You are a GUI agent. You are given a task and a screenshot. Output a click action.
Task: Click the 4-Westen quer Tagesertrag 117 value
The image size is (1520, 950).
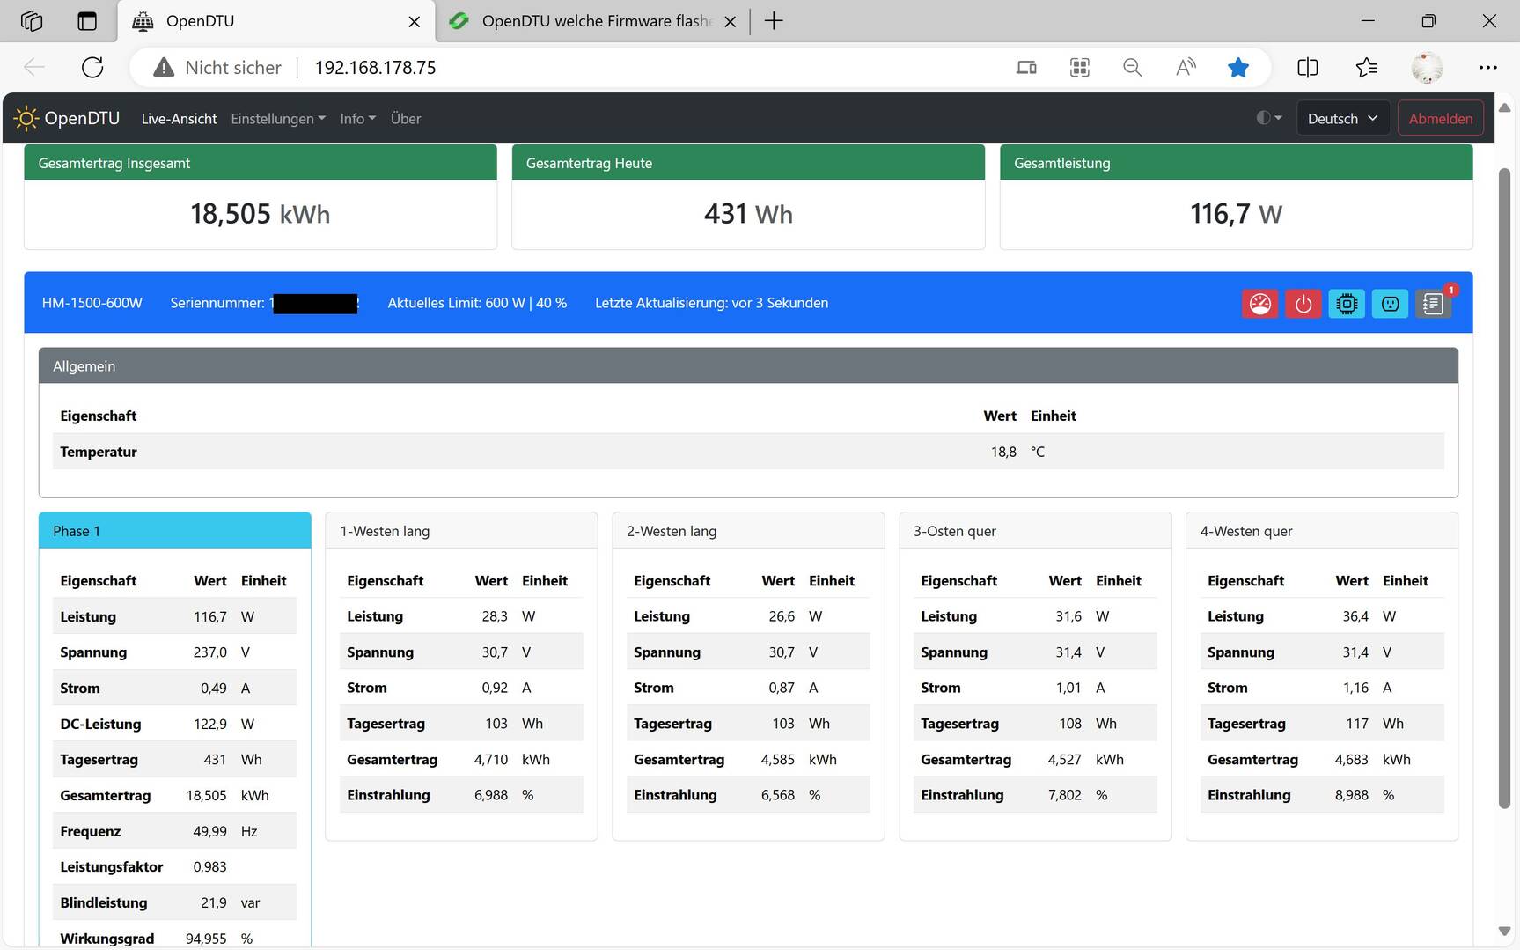1357,724
